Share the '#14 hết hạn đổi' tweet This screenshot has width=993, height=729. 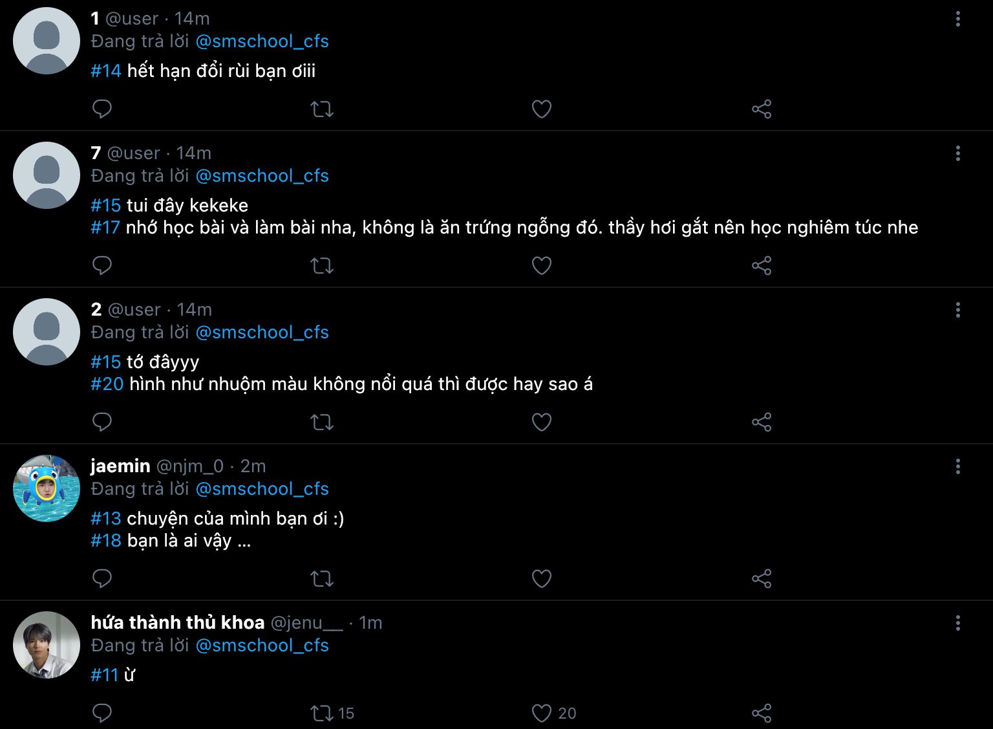(762, 109)
